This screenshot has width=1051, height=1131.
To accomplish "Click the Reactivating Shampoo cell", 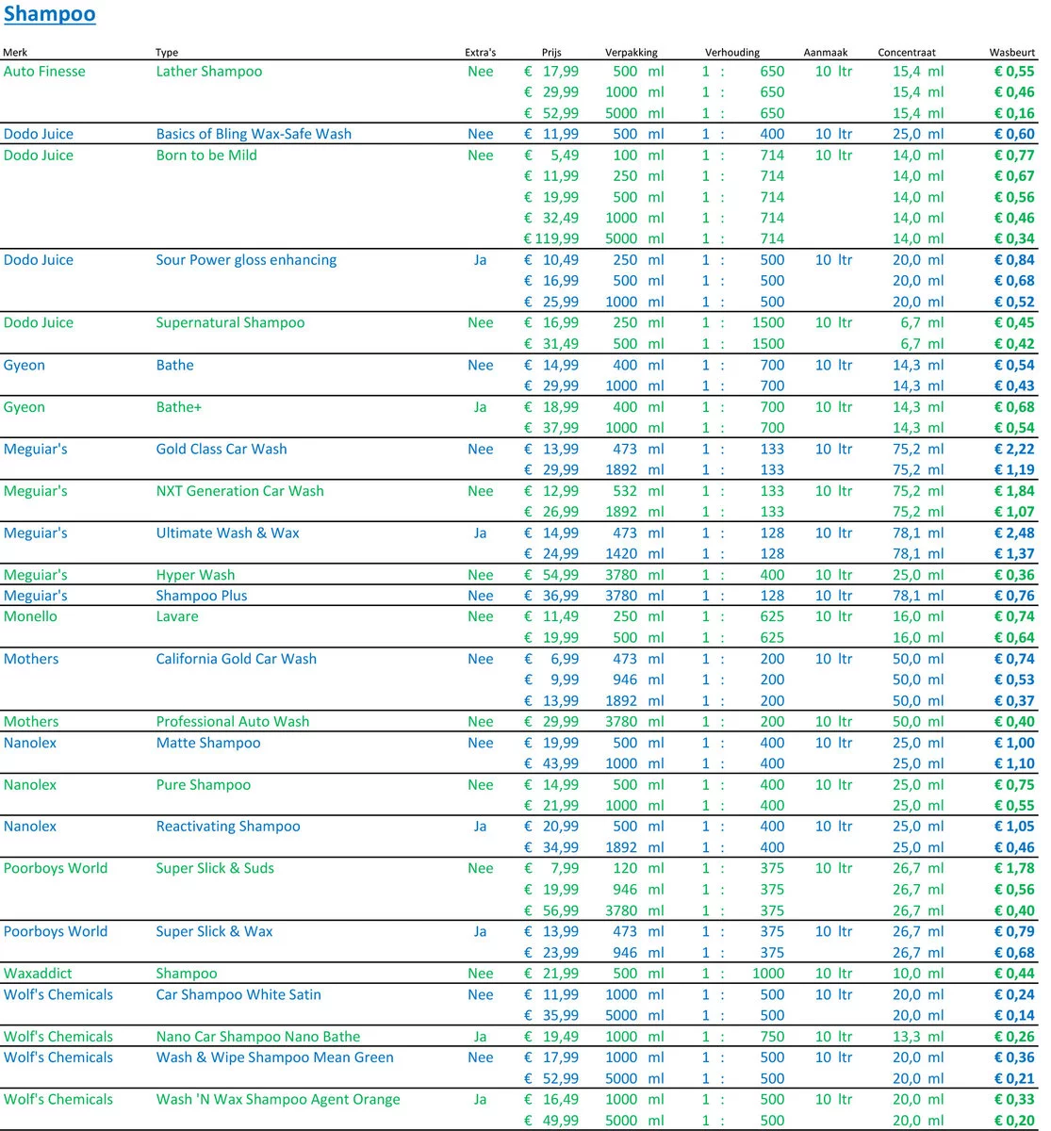I will [x=228, y=827].
